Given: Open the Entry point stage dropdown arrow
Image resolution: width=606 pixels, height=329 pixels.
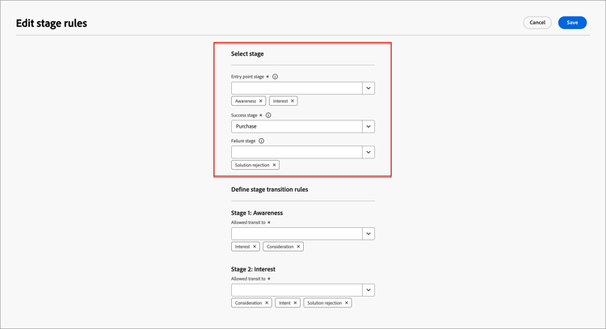Looking at the screenshot, I should 368,88.
